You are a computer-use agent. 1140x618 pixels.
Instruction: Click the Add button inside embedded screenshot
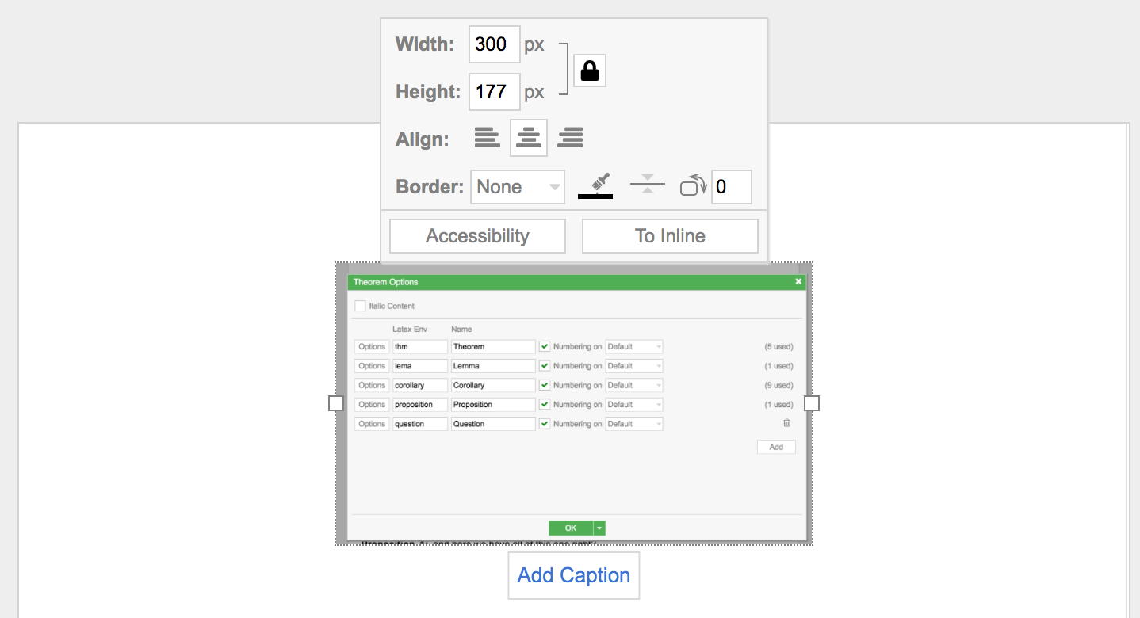[x=776, y=447]
